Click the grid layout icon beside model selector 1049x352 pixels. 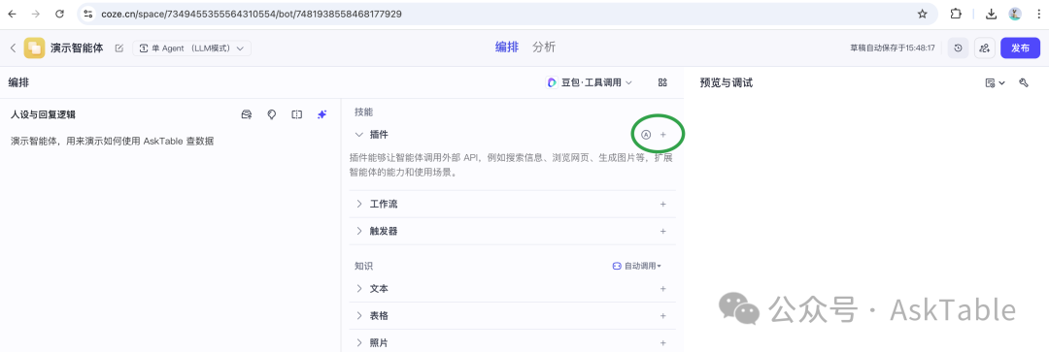tap(662, 82)
